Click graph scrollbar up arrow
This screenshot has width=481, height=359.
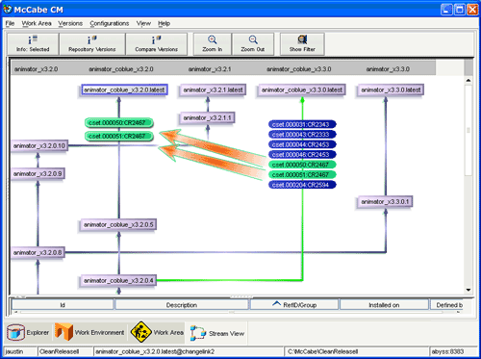click(x=468, y=81)
